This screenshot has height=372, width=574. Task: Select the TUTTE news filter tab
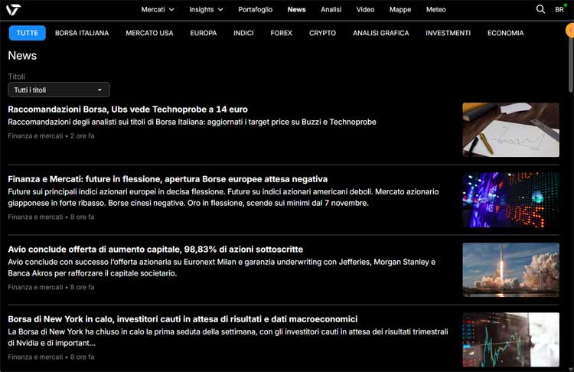[28, 33]
